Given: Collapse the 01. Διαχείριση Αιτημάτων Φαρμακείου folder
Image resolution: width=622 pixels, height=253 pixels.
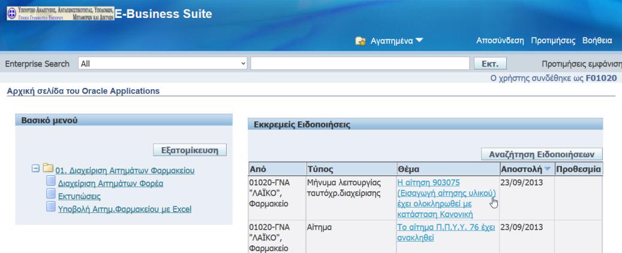Looking at the screenshot, I should pyautogui.click(x=35, y=169).
